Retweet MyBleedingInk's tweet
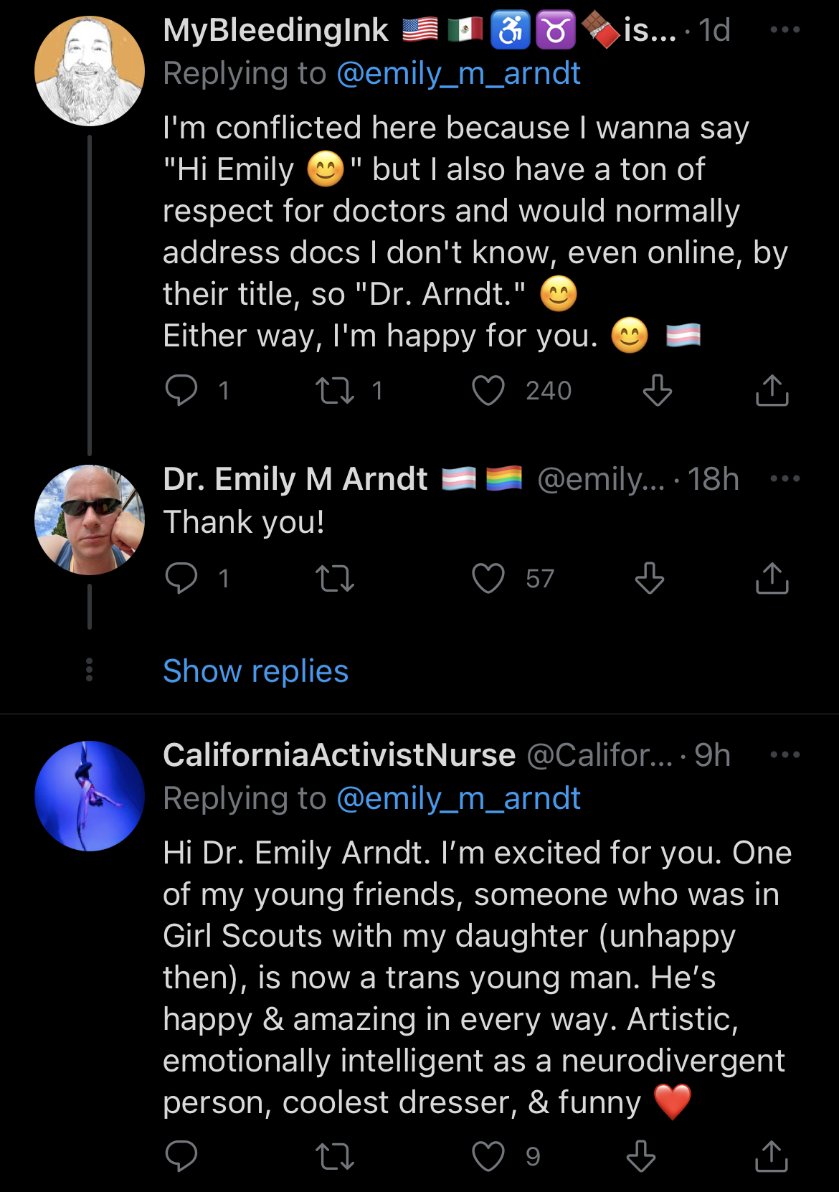This screenshot has height=1192, width=839. [335, 391]
